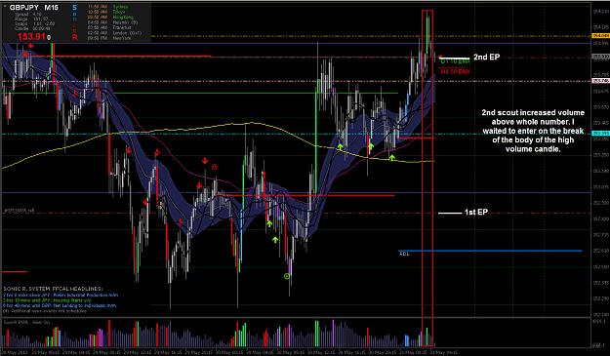Click the London session clock row
This screenshot has height=356, width=610.
(114, 33)
